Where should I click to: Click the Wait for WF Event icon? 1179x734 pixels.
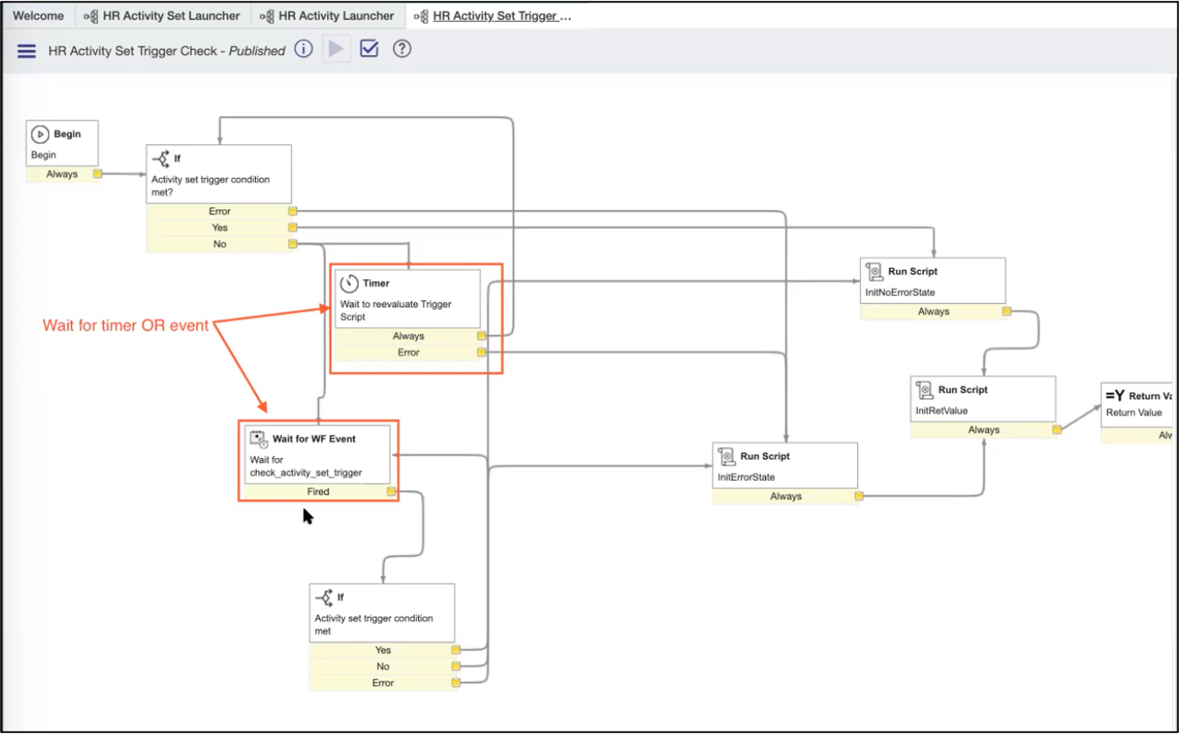258,439
